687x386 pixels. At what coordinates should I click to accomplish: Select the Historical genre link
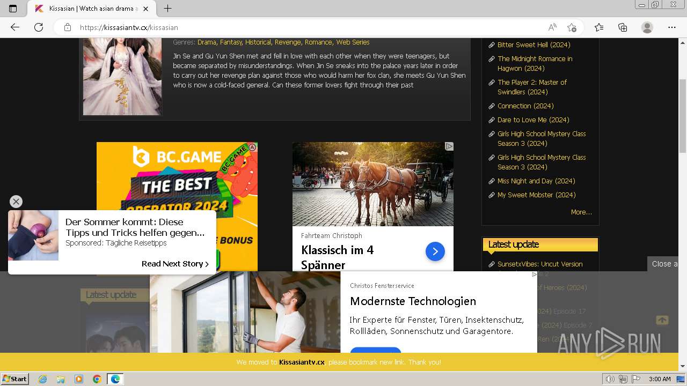click(258, 42)
